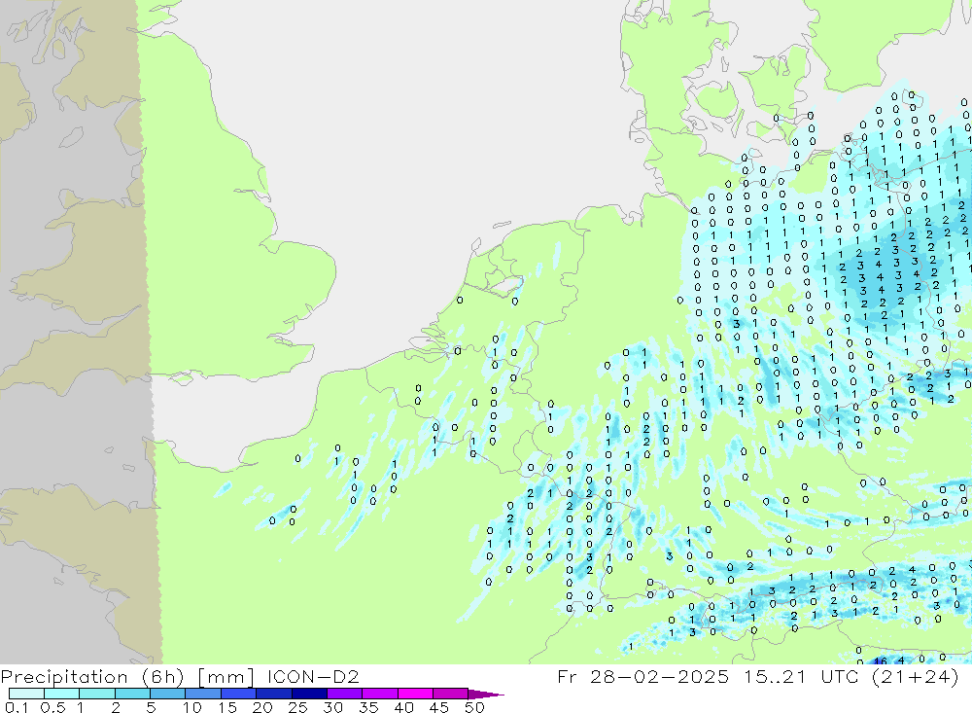Image resolution: width=972 pixels, height=713 pixels.
Task: Click the magenta swatch between 40 and 45
Action: point(415,694)
